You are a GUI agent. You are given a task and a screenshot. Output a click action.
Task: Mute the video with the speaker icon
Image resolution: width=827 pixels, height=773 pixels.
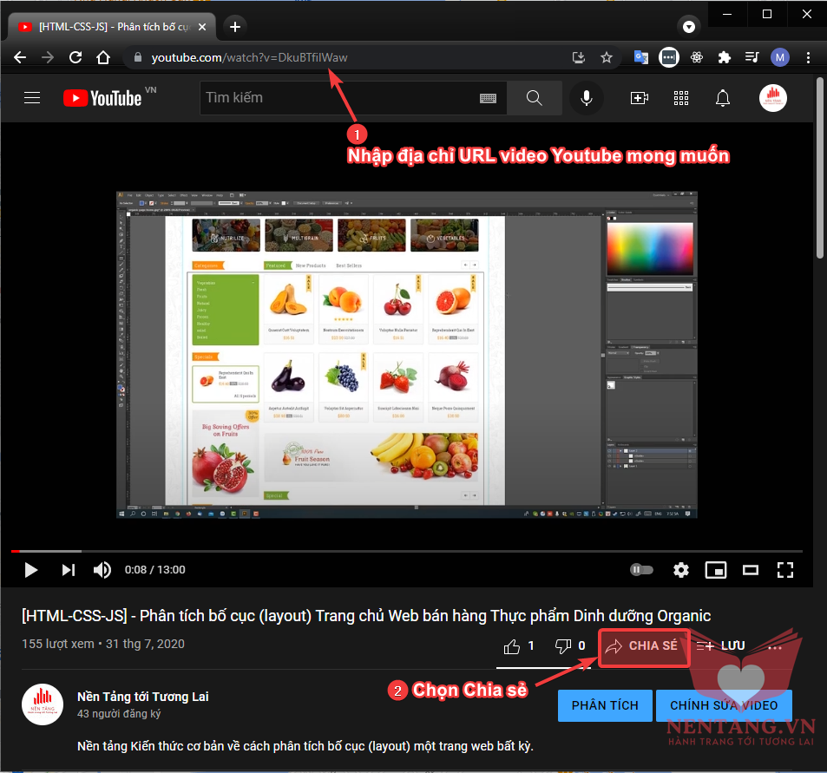pyautogui.click(x=102, y=570)
